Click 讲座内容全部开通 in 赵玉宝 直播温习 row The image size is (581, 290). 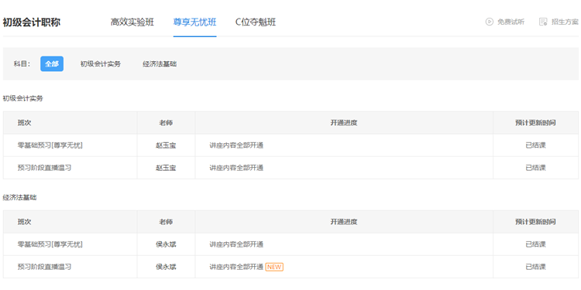pyautogui.click(x=236, y=168)
